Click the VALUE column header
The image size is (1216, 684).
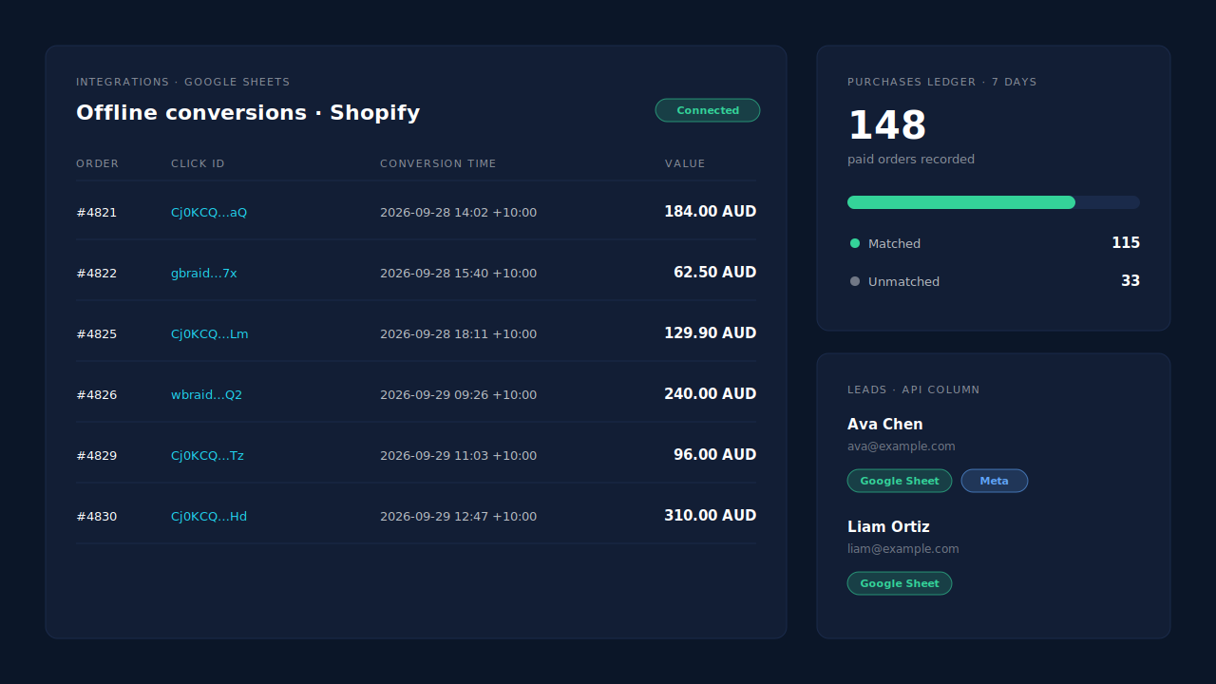pos(685,163)
